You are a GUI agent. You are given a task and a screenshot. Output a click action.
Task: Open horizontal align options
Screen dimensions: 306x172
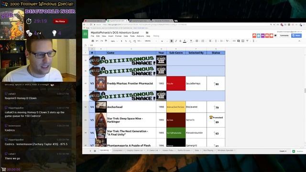(210, 41)
